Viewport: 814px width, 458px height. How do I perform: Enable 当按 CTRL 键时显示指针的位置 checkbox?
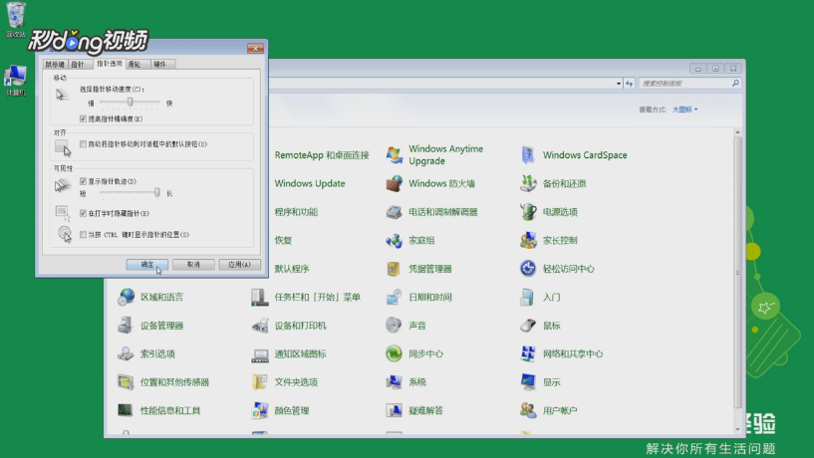pos(83,234)
